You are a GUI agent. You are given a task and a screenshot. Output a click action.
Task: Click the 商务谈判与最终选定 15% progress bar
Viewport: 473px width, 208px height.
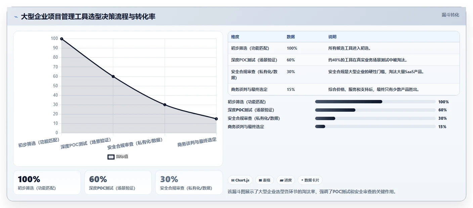[375, 126]
